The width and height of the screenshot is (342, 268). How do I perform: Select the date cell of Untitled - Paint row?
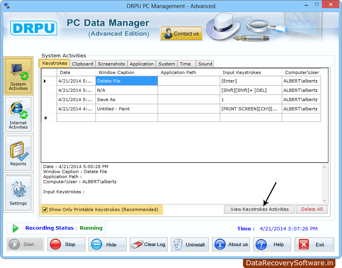click(76, 109)
